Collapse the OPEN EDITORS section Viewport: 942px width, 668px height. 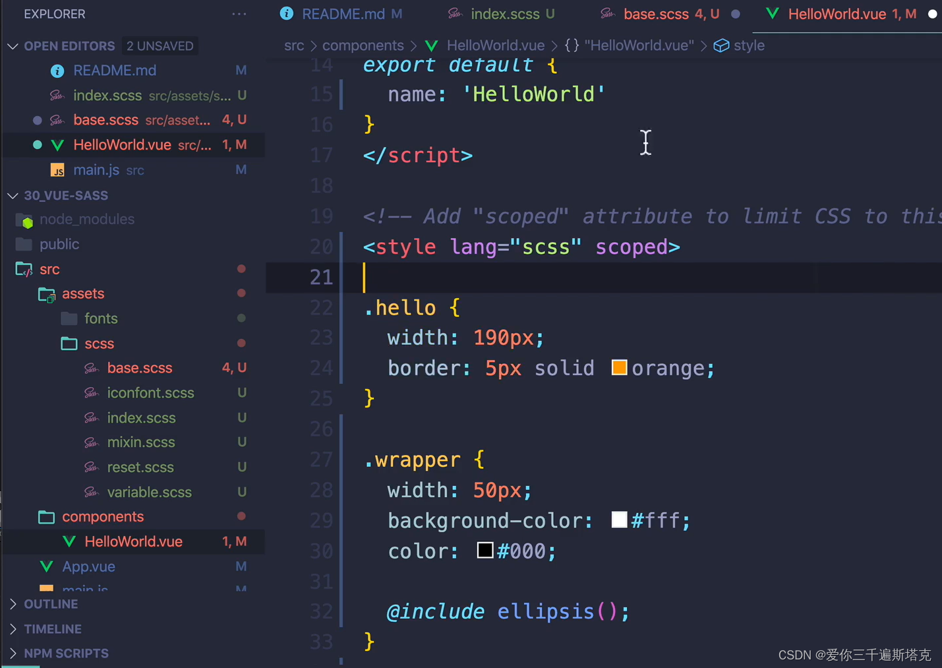[12, 46]
